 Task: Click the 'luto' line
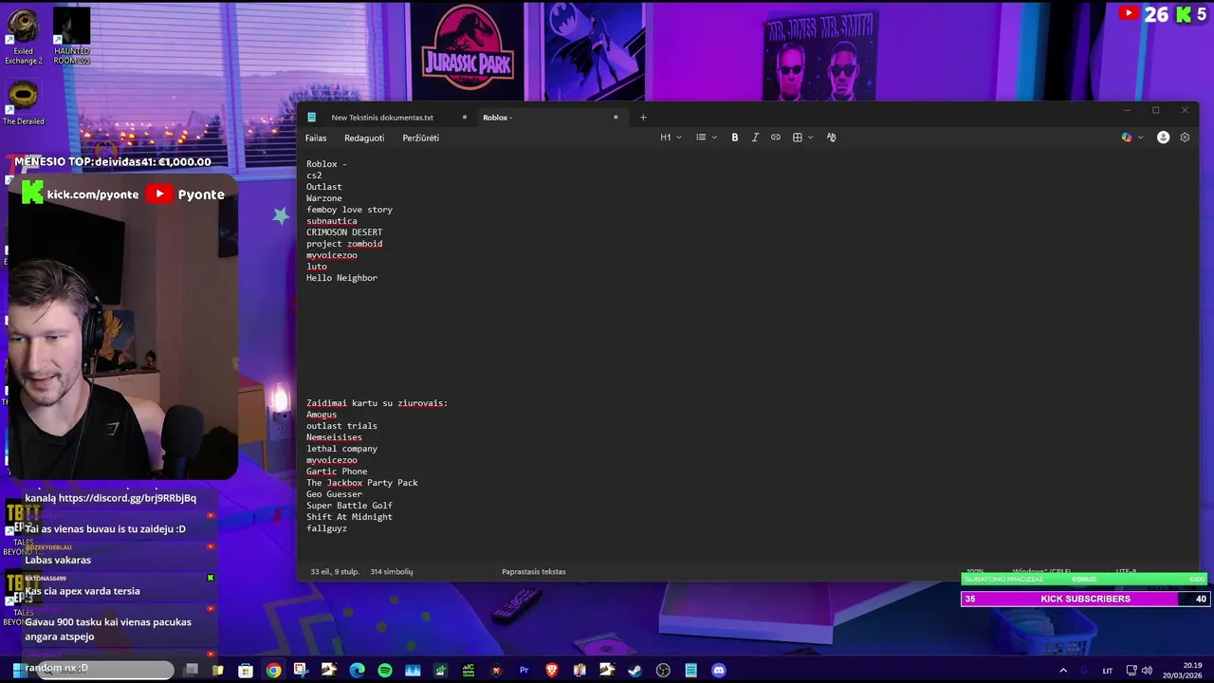[x=317, y=267]
